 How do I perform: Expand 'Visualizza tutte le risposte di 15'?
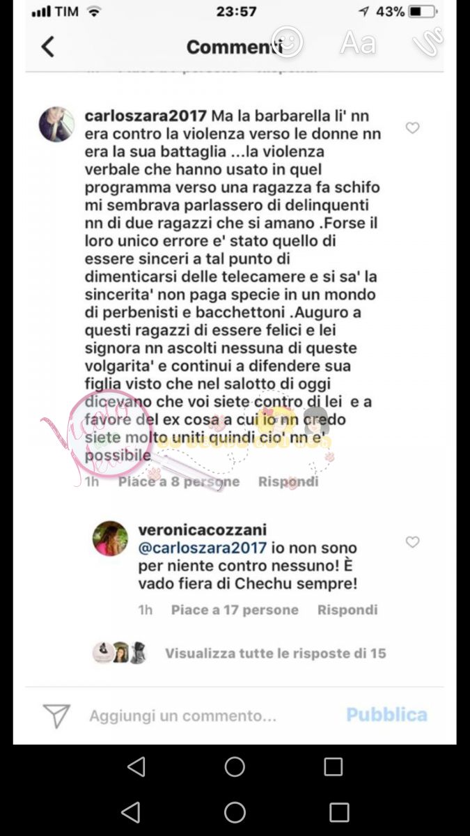275,653
